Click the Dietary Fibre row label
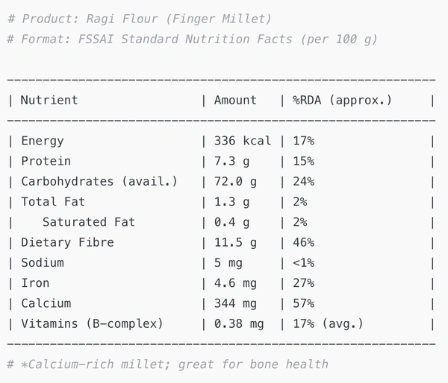The width and height of the screenshot is (448, 383). click(x=67, y=242)
